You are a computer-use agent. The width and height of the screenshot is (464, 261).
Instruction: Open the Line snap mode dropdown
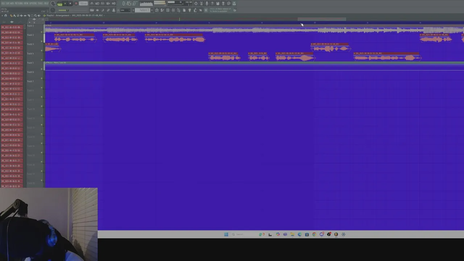(x=125, y=10)
